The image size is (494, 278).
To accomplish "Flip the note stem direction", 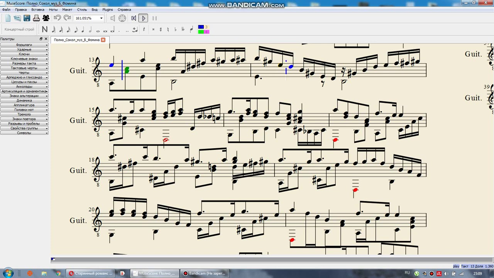I will coord(191,29).
